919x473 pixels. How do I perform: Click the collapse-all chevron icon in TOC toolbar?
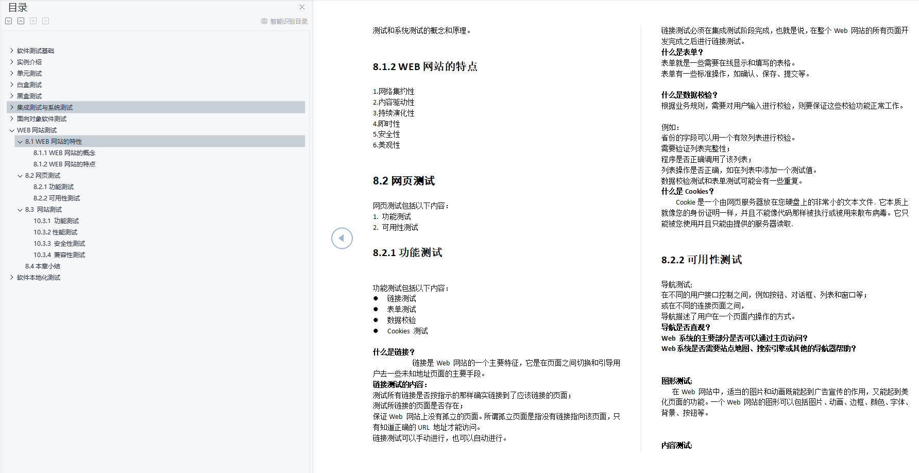click(21, 21)
